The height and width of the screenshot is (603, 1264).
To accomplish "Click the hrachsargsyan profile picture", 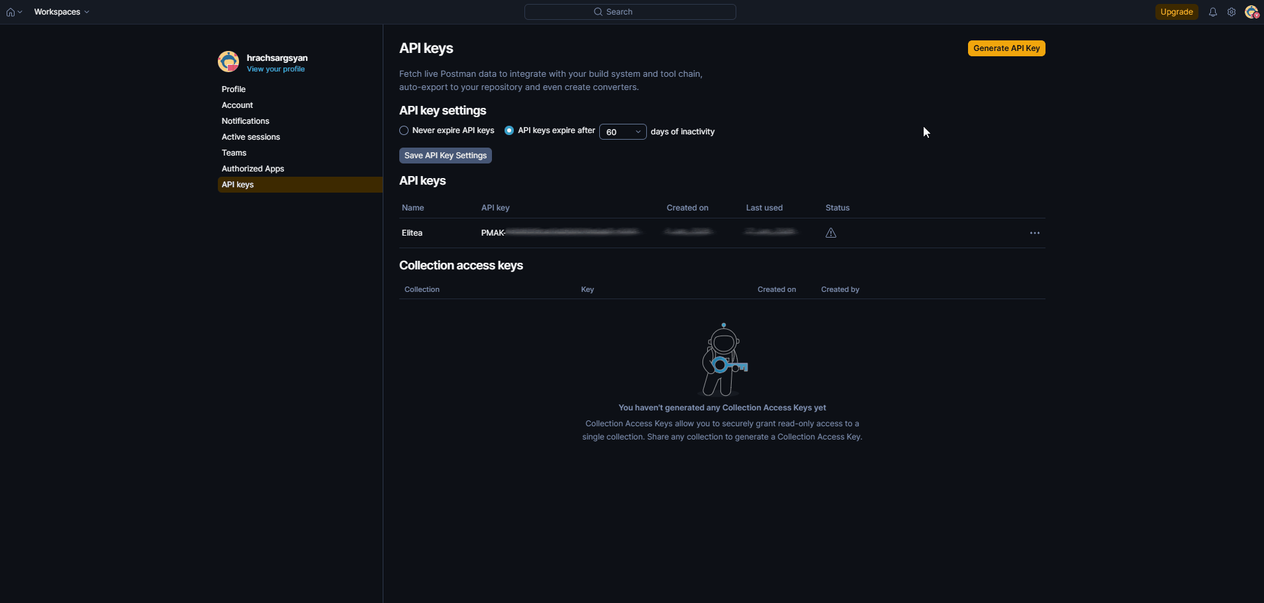I will [x=228, y=62].
